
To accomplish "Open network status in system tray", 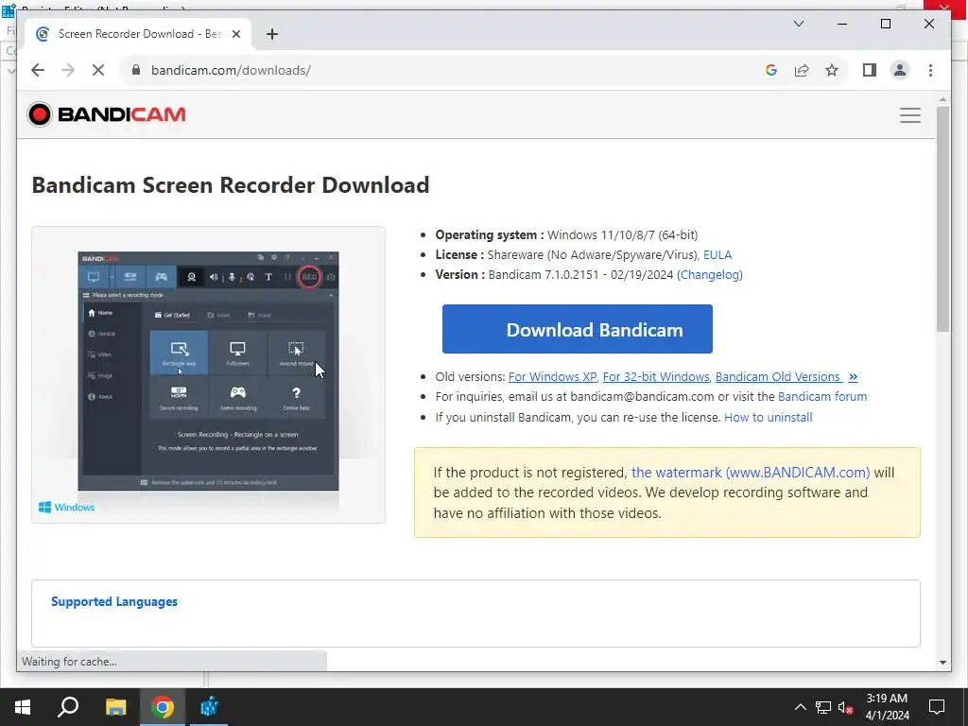I will click(x=823, y=707).
